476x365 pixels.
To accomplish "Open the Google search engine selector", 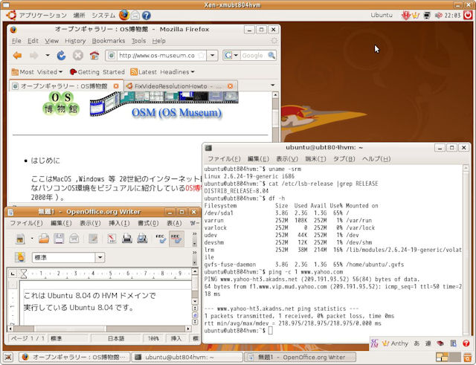I will tap(231, 56).
